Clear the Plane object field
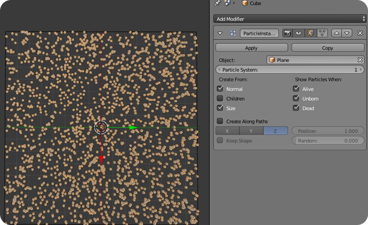The image size is (368, 225). click(x=360, y=60)
